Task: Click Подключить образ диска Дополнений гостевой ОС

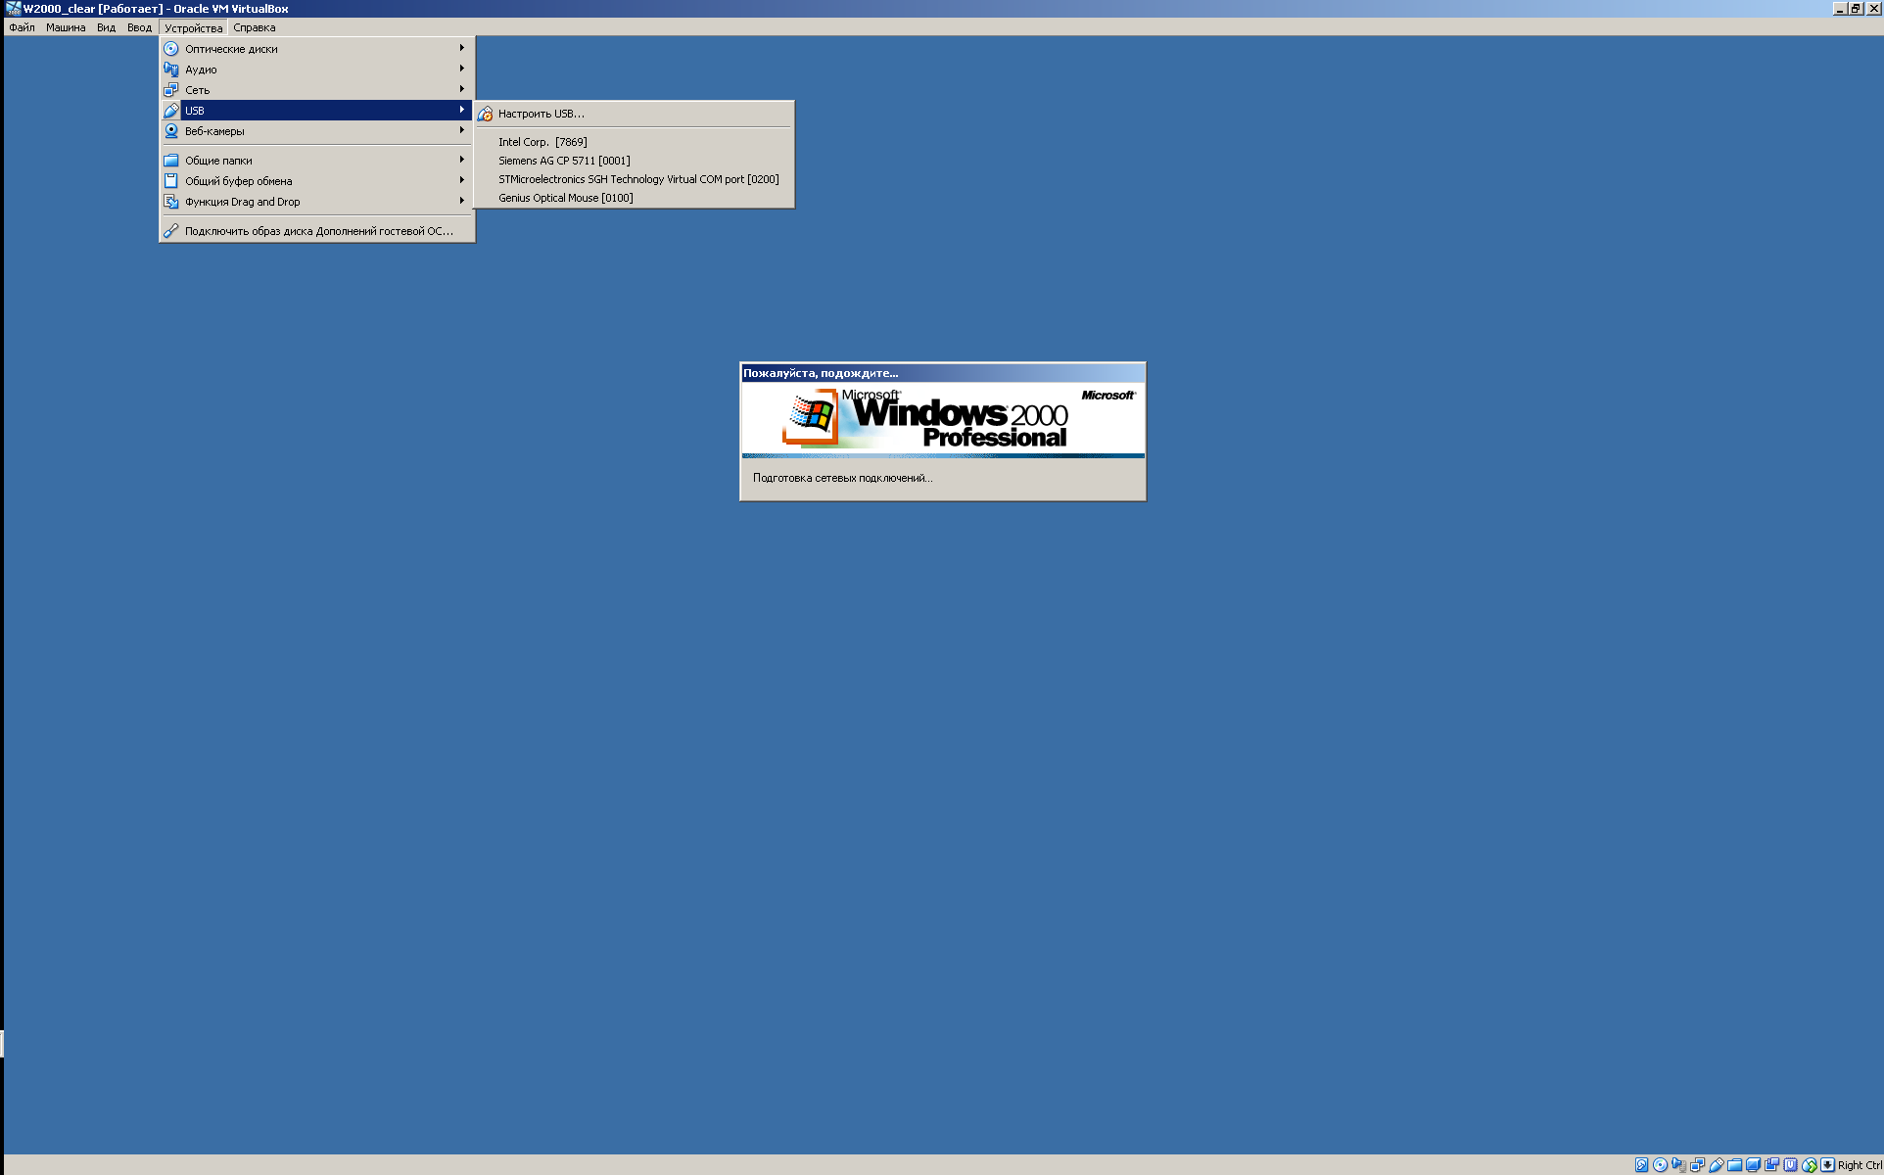Action: [x=318, y=231]
